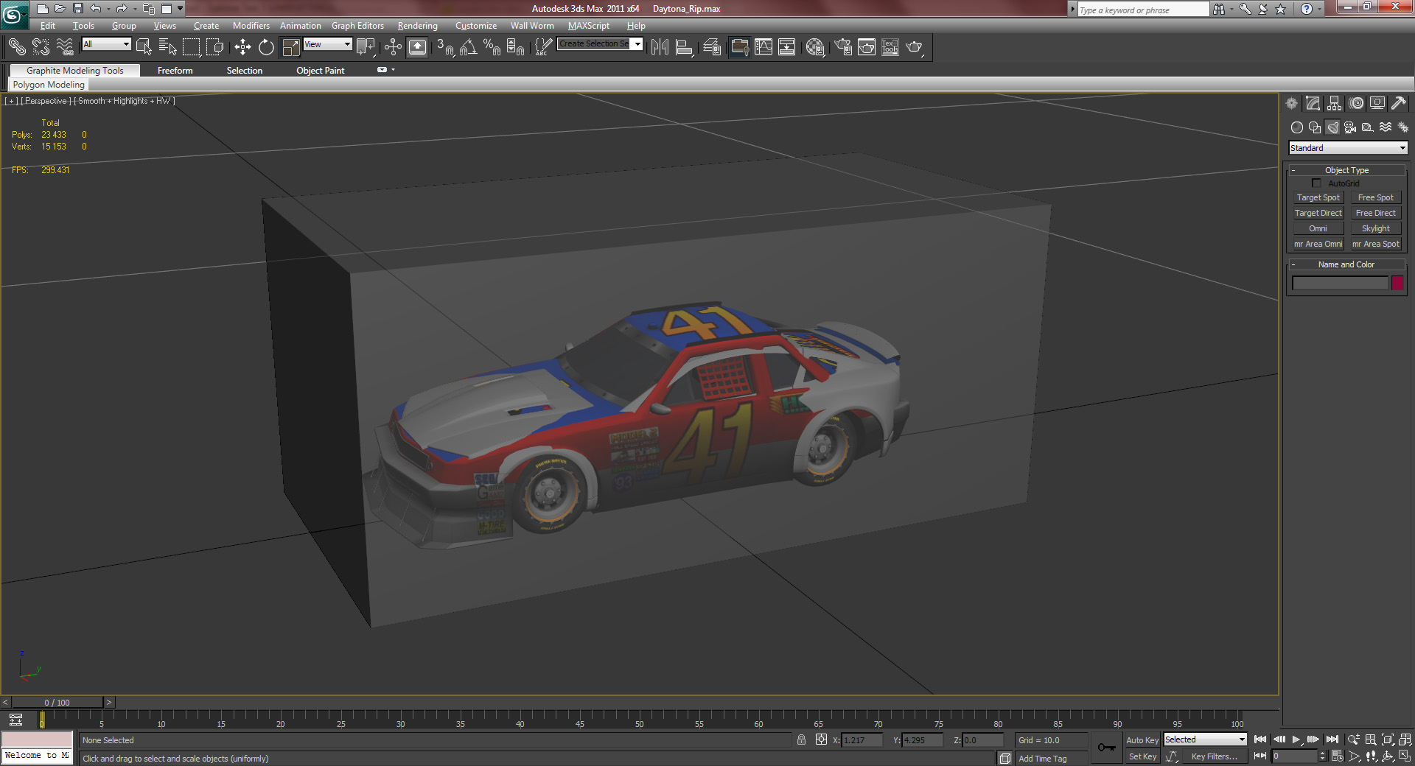
Task: Open the Create Selection Set dropdown
Action: click(x=600, y=44)
